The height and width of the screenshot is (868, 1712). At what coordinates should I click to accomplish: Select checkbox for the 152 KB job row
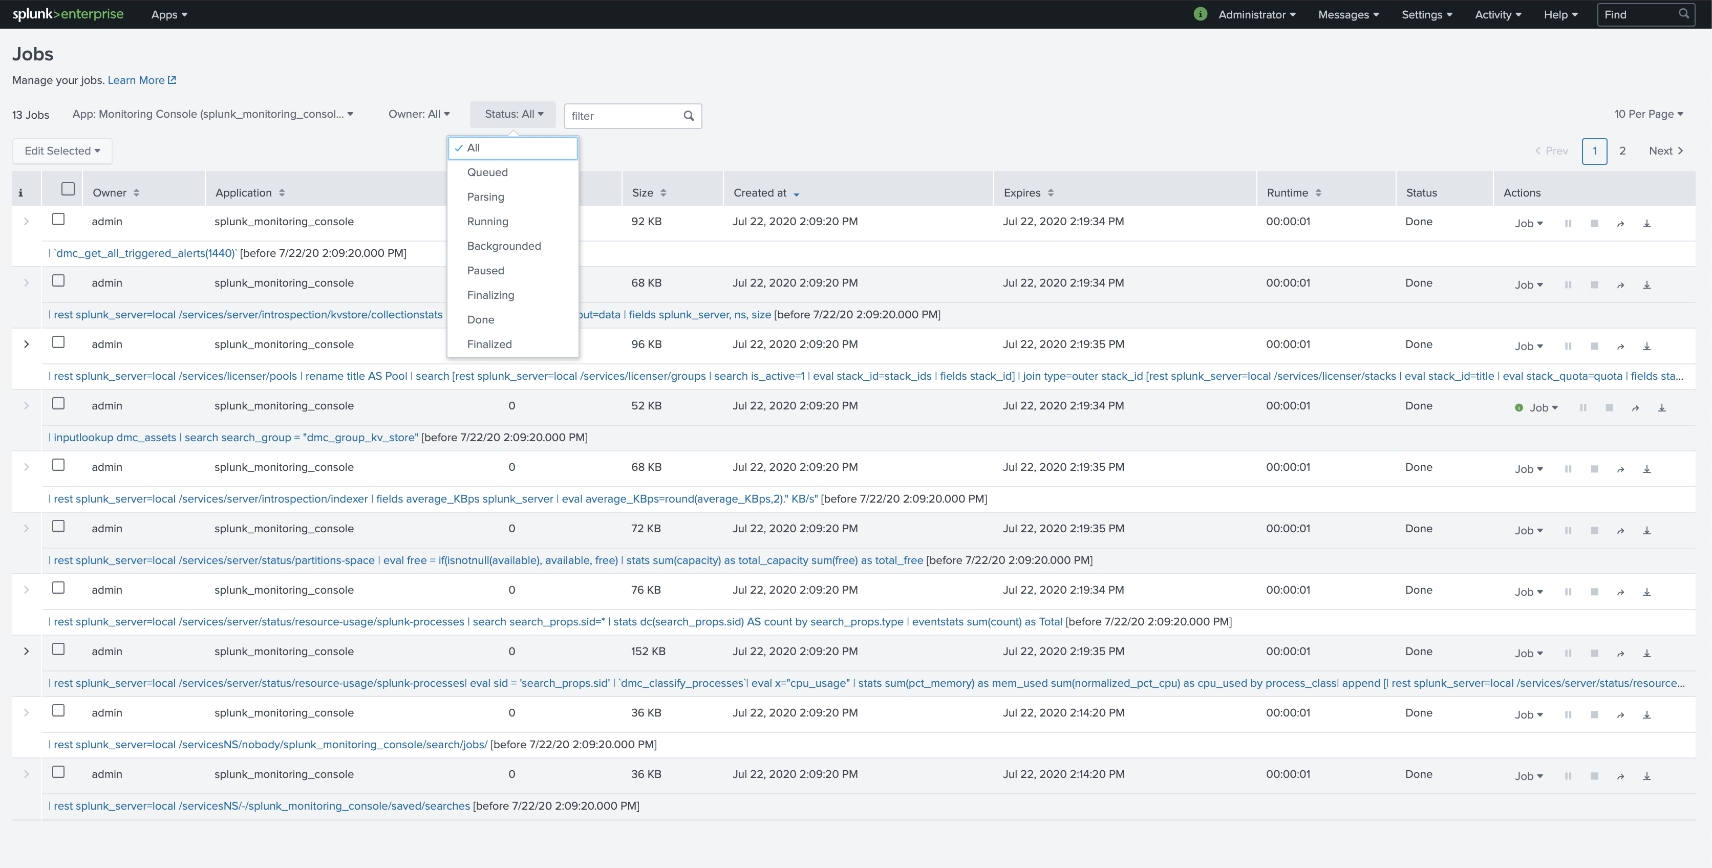[x=58, y=649]
